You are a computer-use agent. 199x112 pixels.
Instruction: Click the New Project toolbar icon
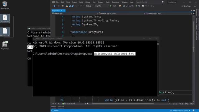pyautogui.click(x=62, y=6)
